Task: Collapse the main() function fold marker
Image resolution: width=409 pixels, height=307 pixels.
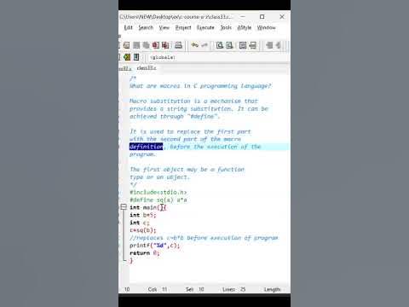Action: [x=124, y=207]
